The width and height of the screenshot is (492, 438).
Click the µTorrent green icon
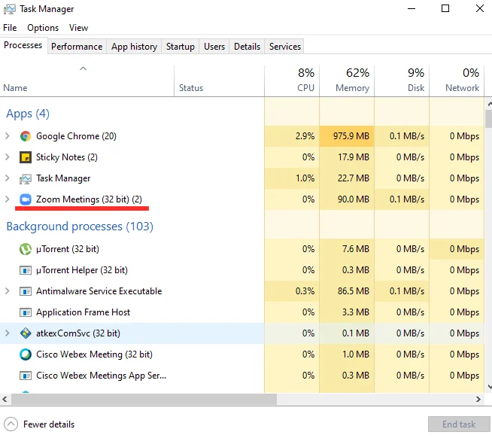(26, 249)
